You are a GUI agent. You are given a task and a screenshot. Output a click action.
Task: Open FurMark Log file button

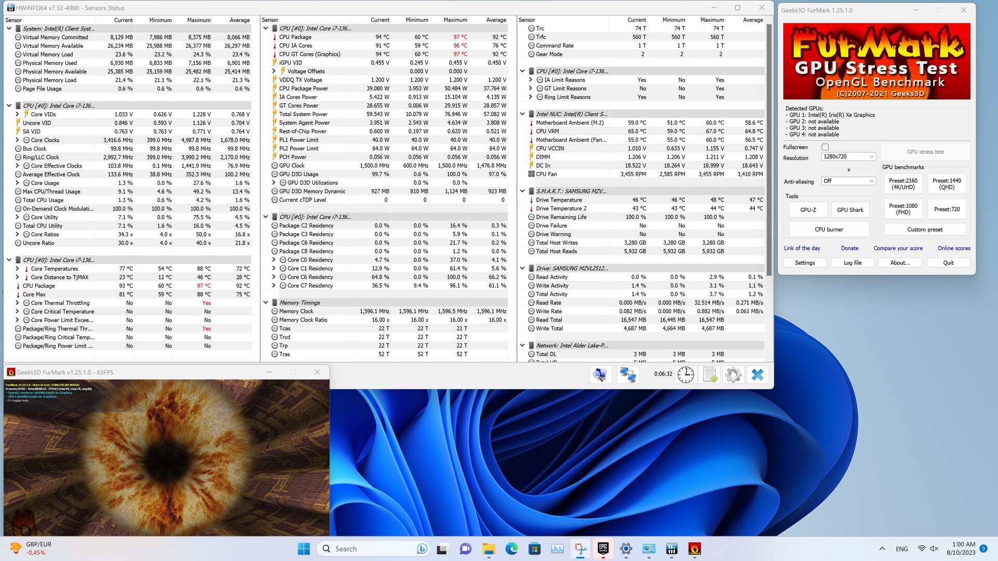click(x=852, y=263)
